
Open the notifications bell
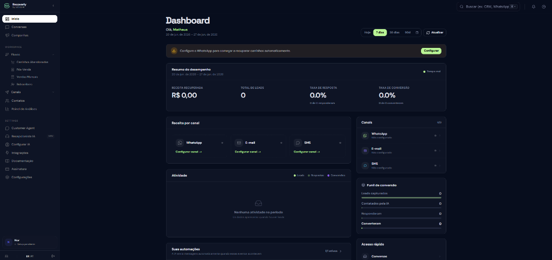534,6
